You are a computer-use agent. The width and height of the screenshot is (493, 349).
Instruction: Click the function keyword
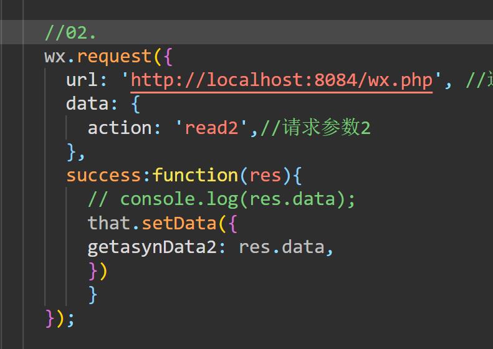click(x=195, y=175)
